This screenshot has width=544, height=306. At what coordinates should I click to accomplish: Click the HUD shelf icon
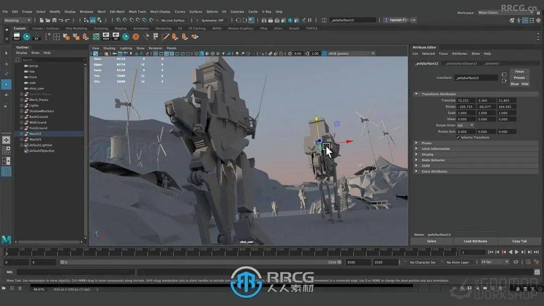click(106, 37)
